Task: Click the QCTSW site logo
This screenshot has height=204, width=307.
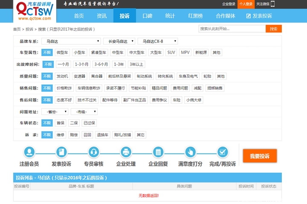Action: coord(35,11)
